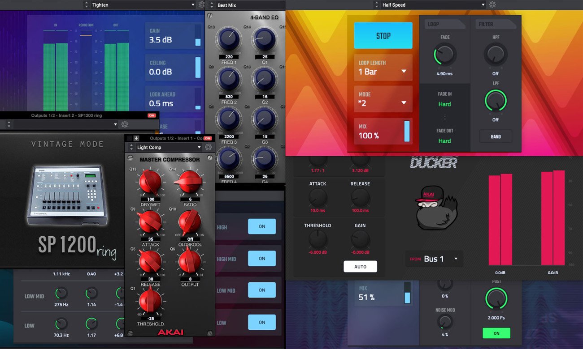This screenshot has width=583, height=349.
Task: Click the ATTACK red knob on Master Compressor
Action: point(151,221)
